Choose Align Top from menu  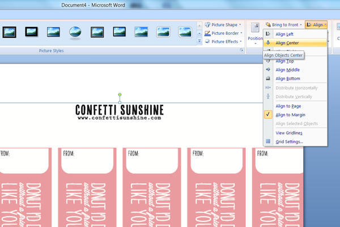(x=295, y=61)
